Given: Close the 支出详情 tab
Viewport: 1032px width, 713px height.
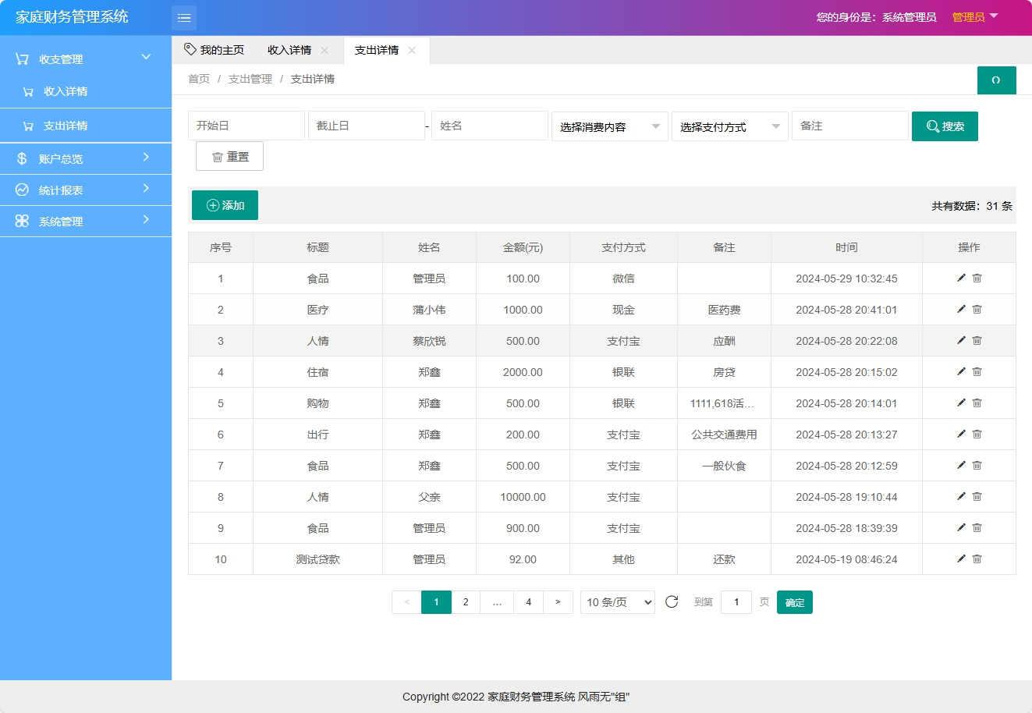Looking at the screenshot, I should (412, 49).
